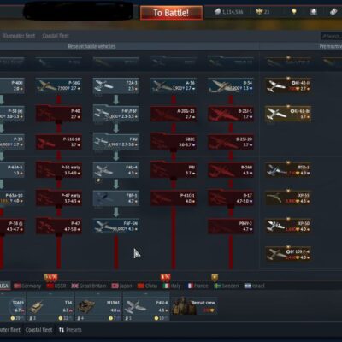Expand the P-51 early group folder

pyautogui.click(x=59, y=170)
